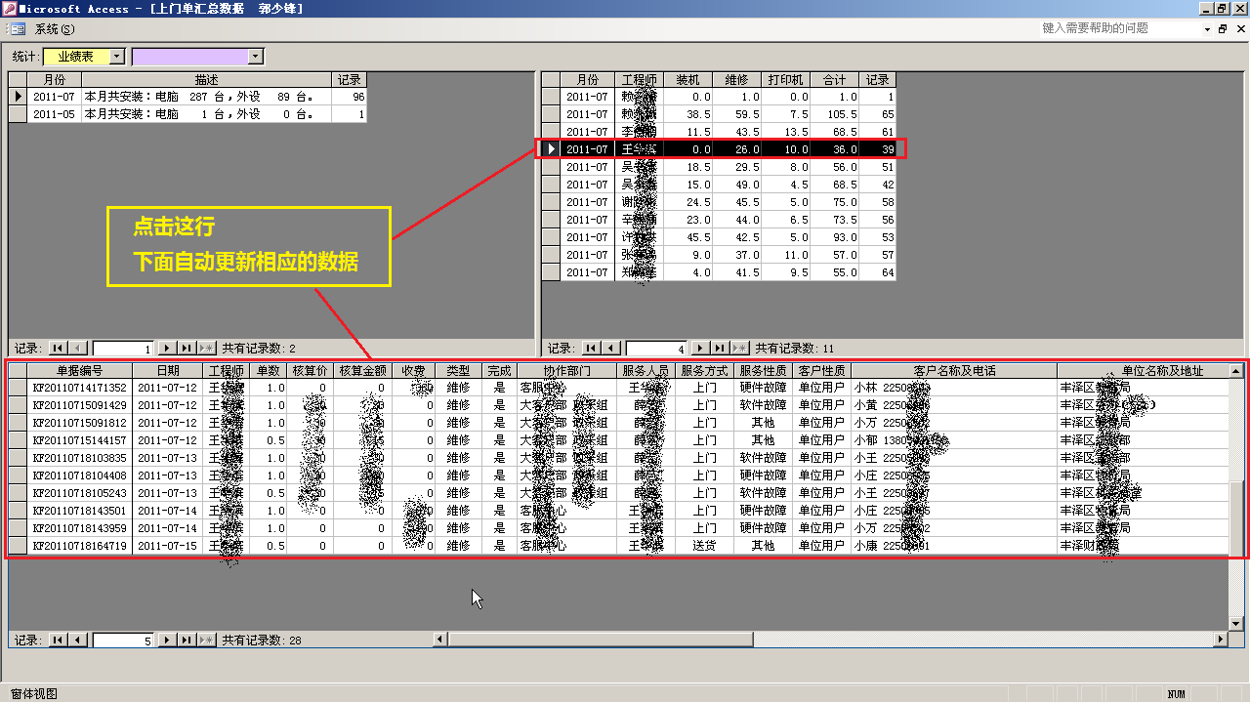
Task: Select row selector of order KF20110714171352
Action: click(x=18, y=388)
